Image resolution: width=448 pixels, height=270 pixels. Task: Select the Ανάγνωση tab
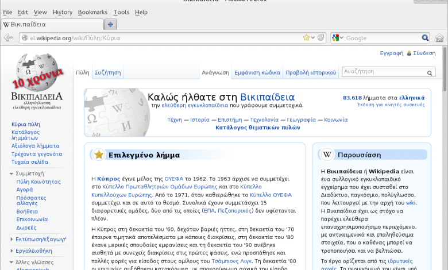click(215, 72)
